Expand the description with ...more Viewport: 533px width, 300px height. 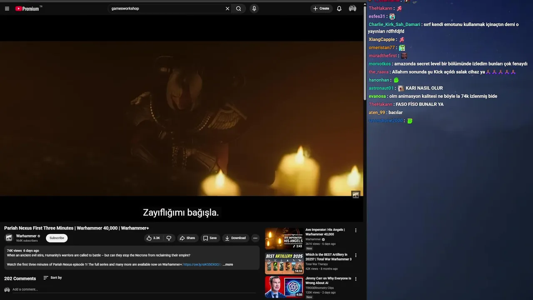228,265
